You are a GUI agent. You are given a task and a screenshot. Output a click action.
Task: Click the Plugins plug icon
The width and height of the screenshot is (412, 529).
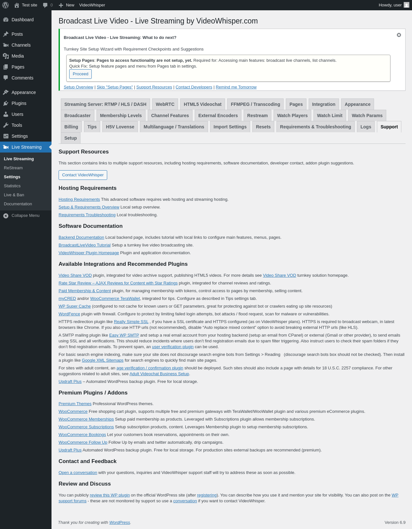pyautogui.click(x=6, y=103)
